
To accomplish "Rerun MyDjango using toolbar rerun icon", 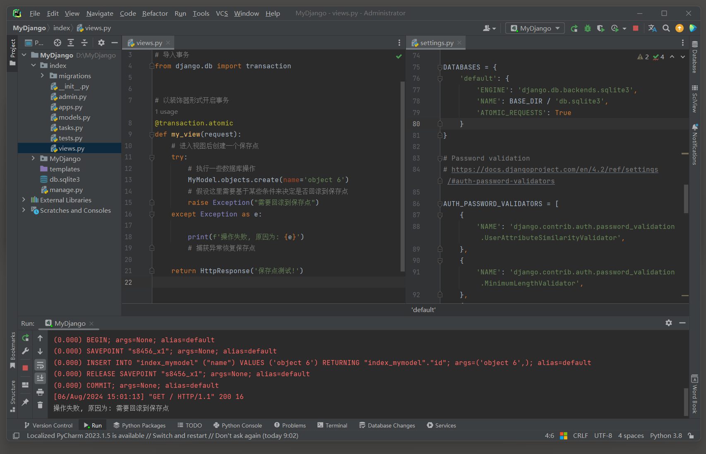I will (x=574, y=28).
